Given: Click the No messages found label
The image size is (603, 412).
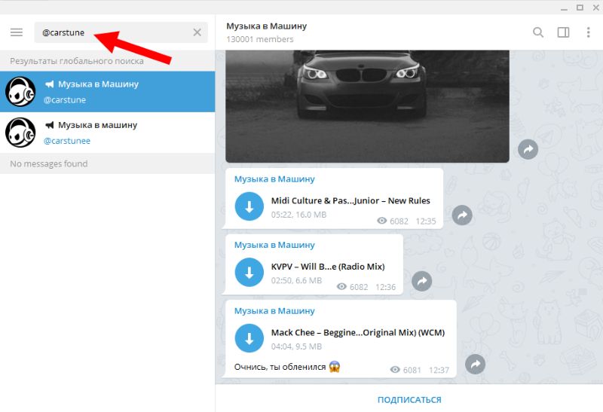Looking at the screenshot, I should (49, 163).
